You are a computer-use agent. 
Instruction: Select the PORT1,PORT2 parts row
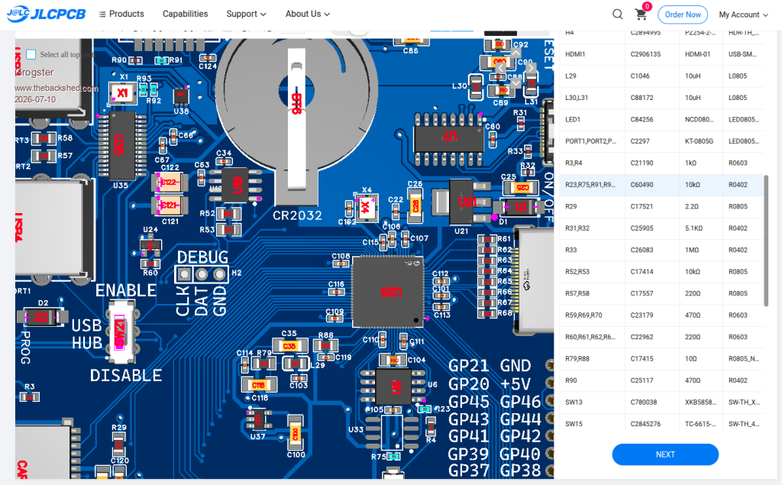pos(662,141)
